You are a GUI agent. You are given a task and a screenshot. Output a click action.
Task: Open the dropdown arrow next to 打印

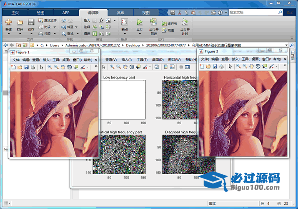coord(55,34)
